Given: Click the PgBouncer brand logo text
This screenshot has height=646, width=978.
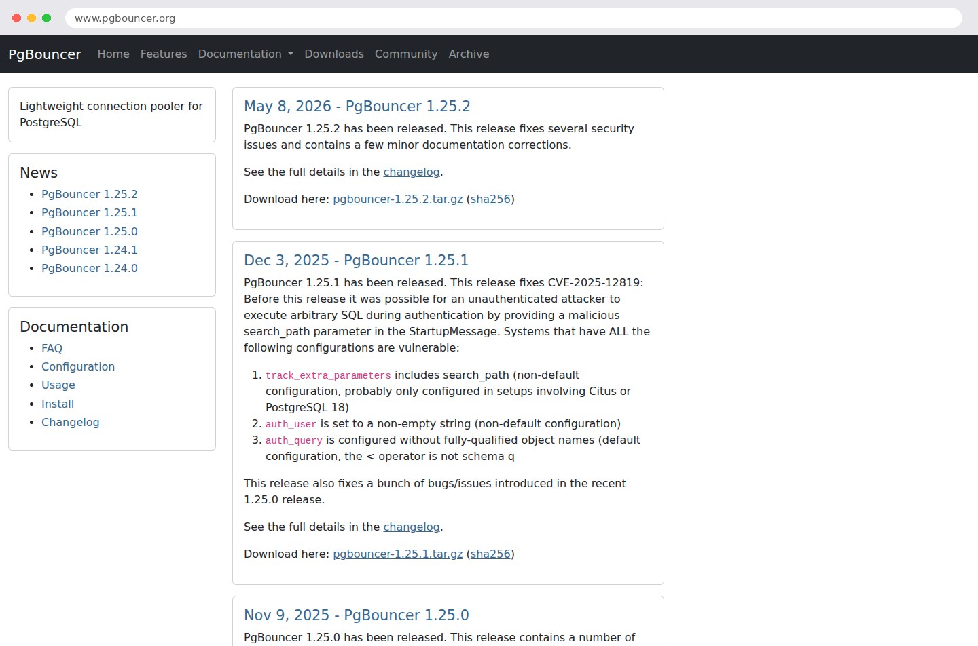Looking at the screenshot, I should click(45, 54).
